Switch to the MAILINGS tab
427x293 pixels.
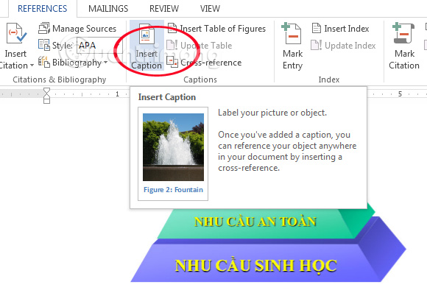pyautogui.click(x=108, y=8)
